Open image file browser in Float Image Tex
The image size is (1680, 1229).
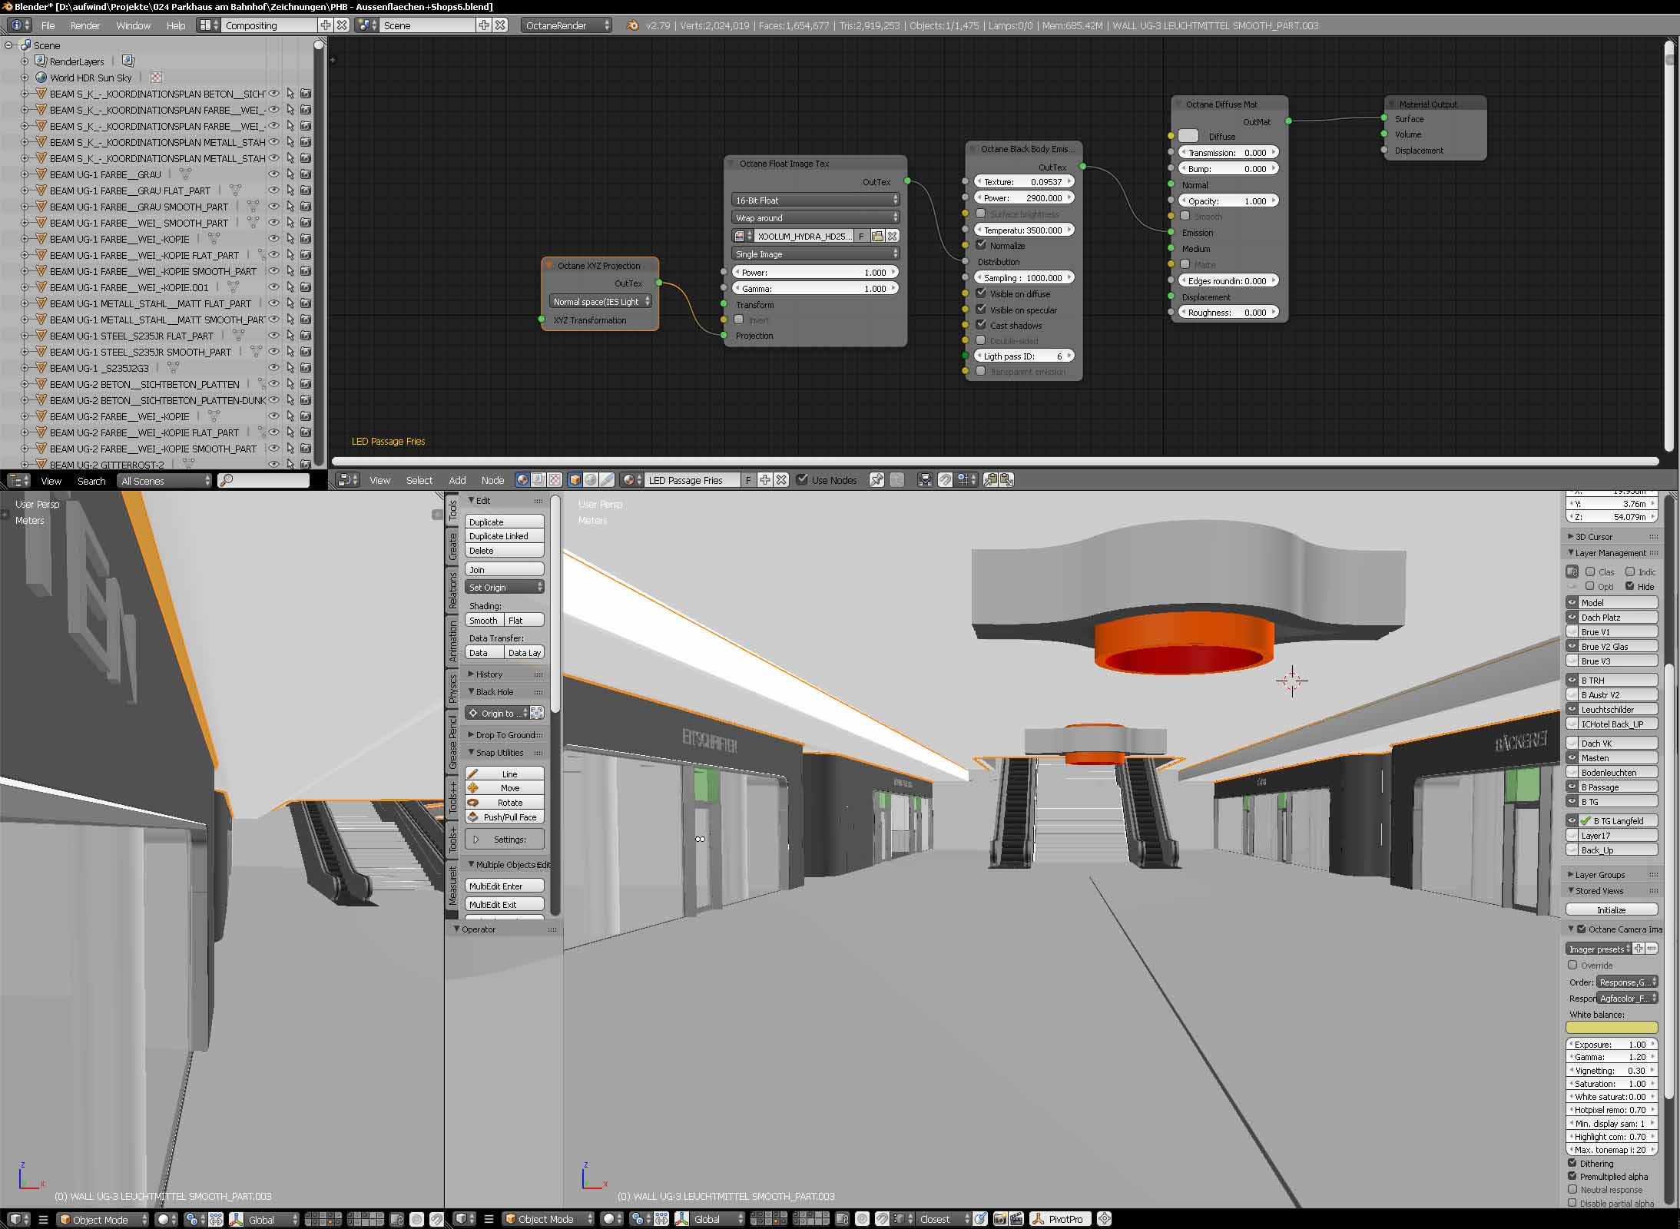coord(877,237)
